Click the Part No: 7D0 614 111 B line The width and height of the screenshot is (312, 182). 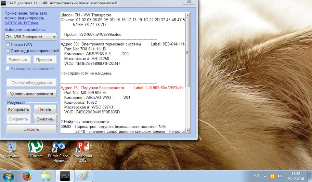[x=85, y=49]
